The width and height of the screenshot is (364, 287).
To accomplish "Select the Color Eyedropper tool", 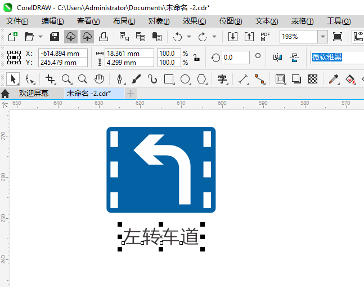I will click(x=334, y=79).
